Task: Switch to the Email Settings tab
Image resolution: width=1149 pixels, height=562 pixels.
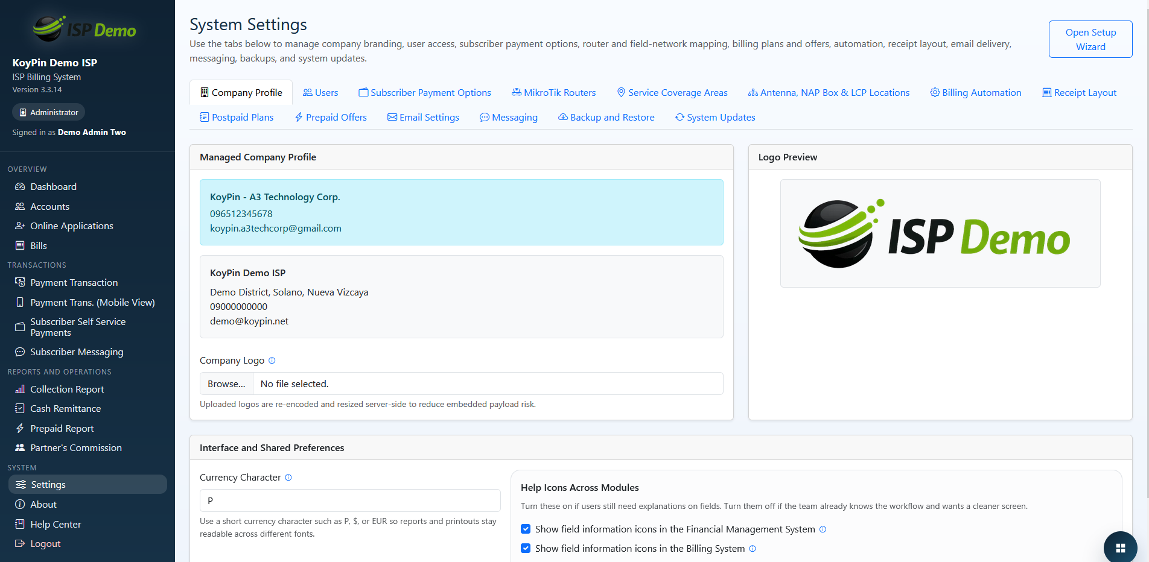Action: coord(423,117)
